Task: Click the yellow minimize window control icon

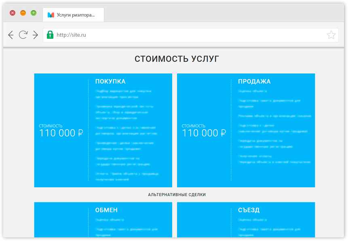Action: (x=23, y=13)
